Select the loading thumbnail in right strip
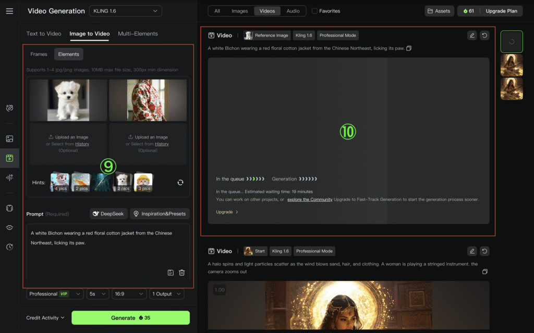Screen dimensions: 534x333 pos(512,42)
